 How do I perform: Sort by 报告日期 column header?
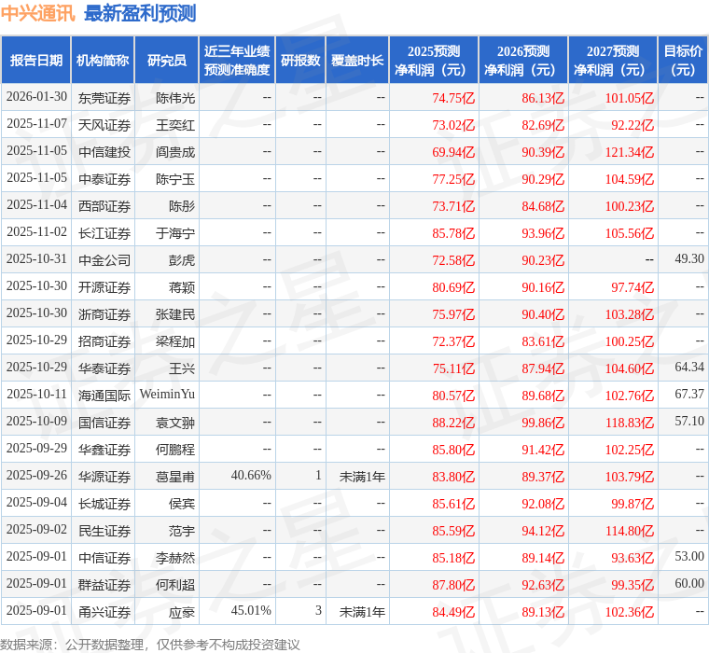tap(36, 61)
